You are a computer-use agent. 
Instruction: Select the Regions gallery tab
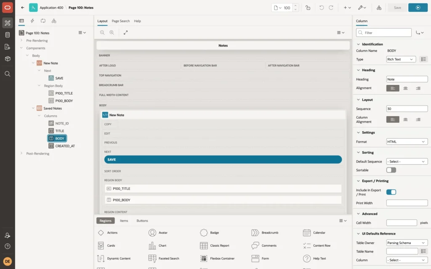click(x=106, y=221)
